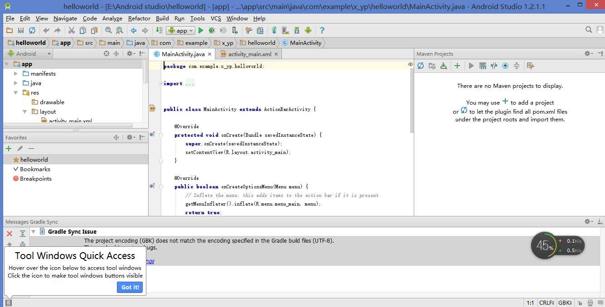Collapse the res folder arrow
This screenshot has height=307, width=605.
click(16, 92)
